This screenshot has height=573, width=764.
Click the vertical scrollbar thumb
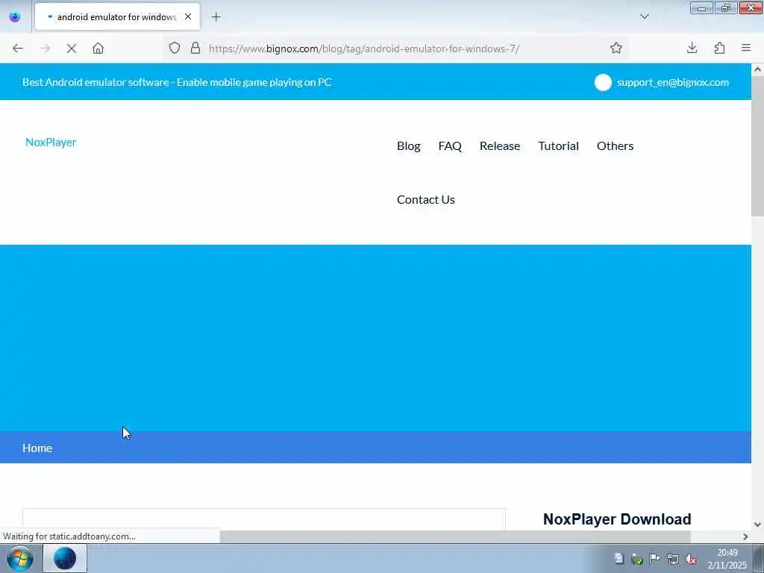tap(757, 146)
